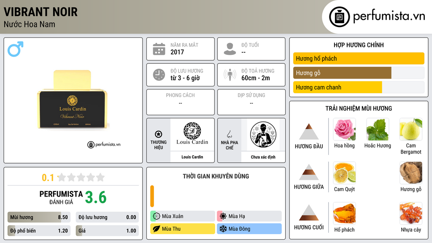Click the Hương giữa pyramid icon
The height and width of the screenshot is (243, 432).
(309, 172)
